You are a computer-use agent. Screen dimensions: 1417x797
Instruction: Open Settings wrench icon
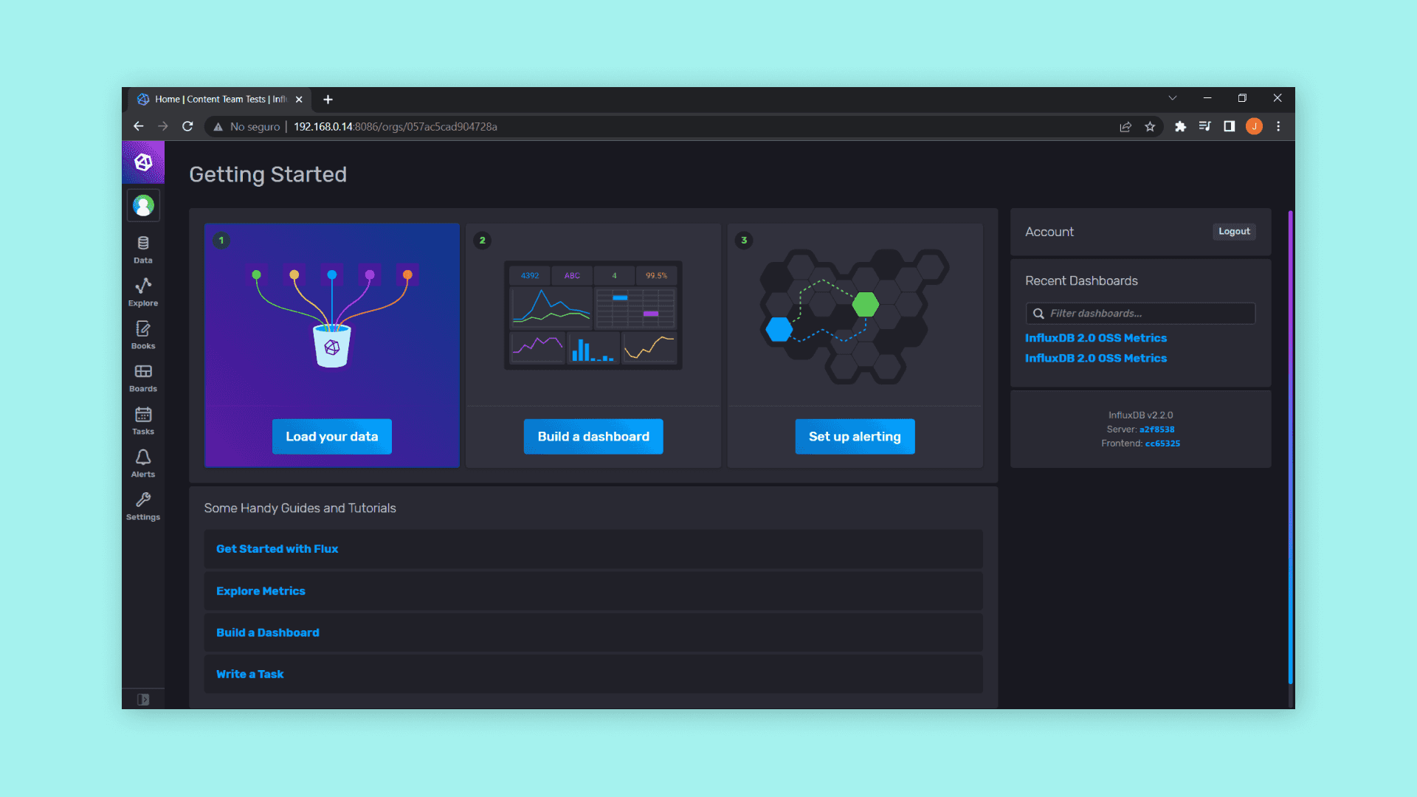click(x=143, y=506)
